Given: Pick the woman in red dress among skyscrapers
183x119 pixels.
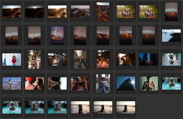Looking at the screenshot, I should pos(148,59).
